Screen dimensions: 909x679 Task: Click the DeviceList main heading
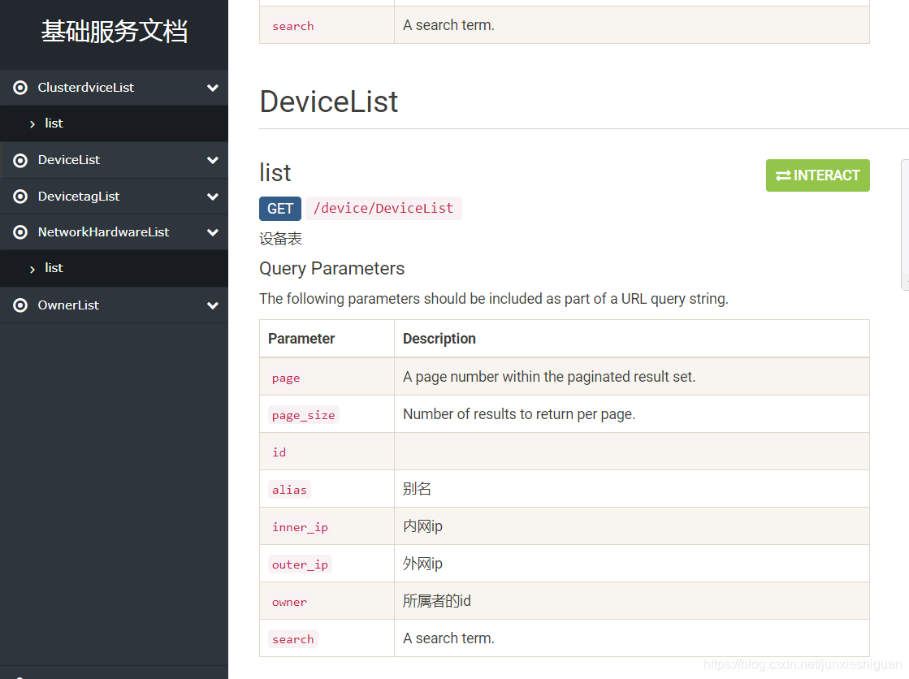pyautogui.click(x=329, y=102)
